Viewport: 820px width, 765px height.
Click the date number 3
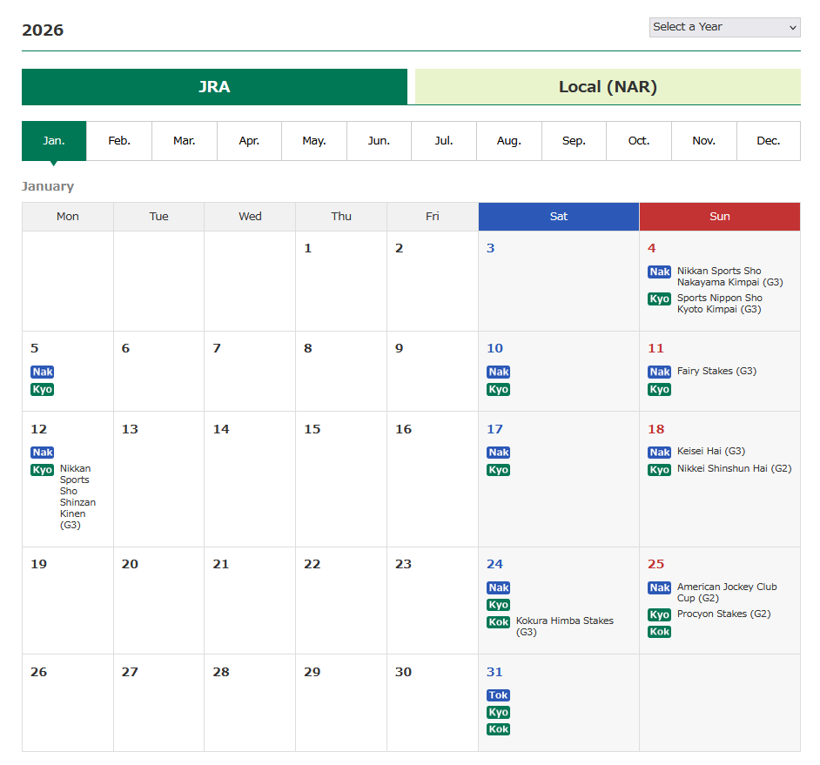491,248
